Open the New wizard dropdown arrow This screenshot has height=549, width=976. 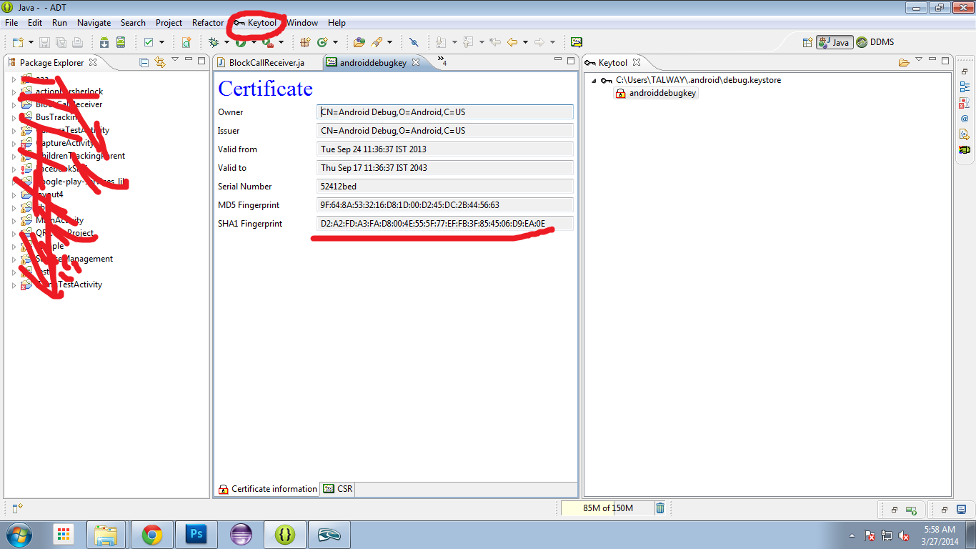click(x=30, y=42)
